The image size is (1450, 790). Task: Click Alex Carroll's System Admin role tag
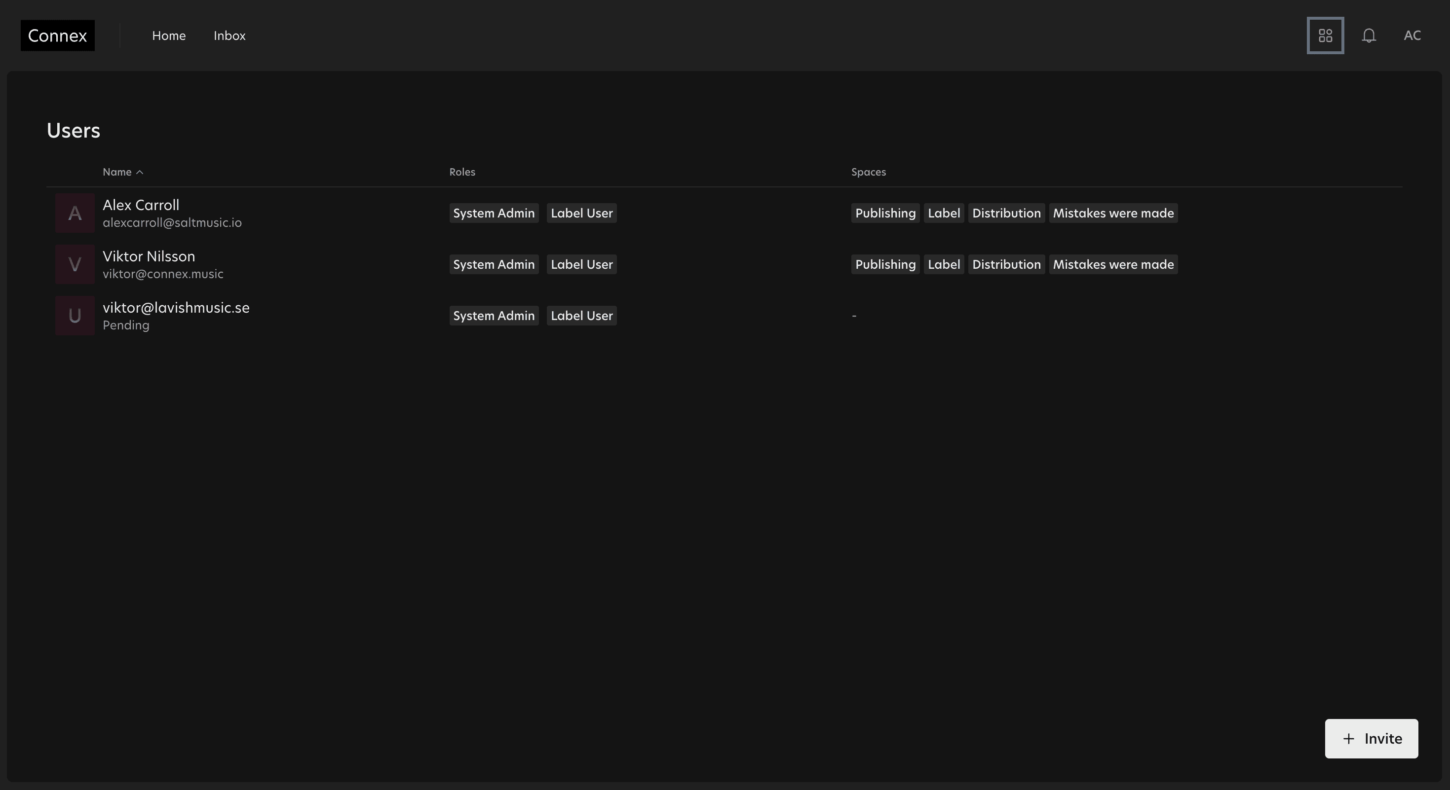pyautogui.click(x=493, y=213)
